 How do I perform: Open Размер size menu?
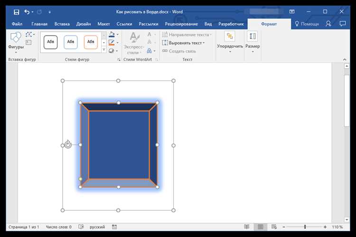pos(253,43)
